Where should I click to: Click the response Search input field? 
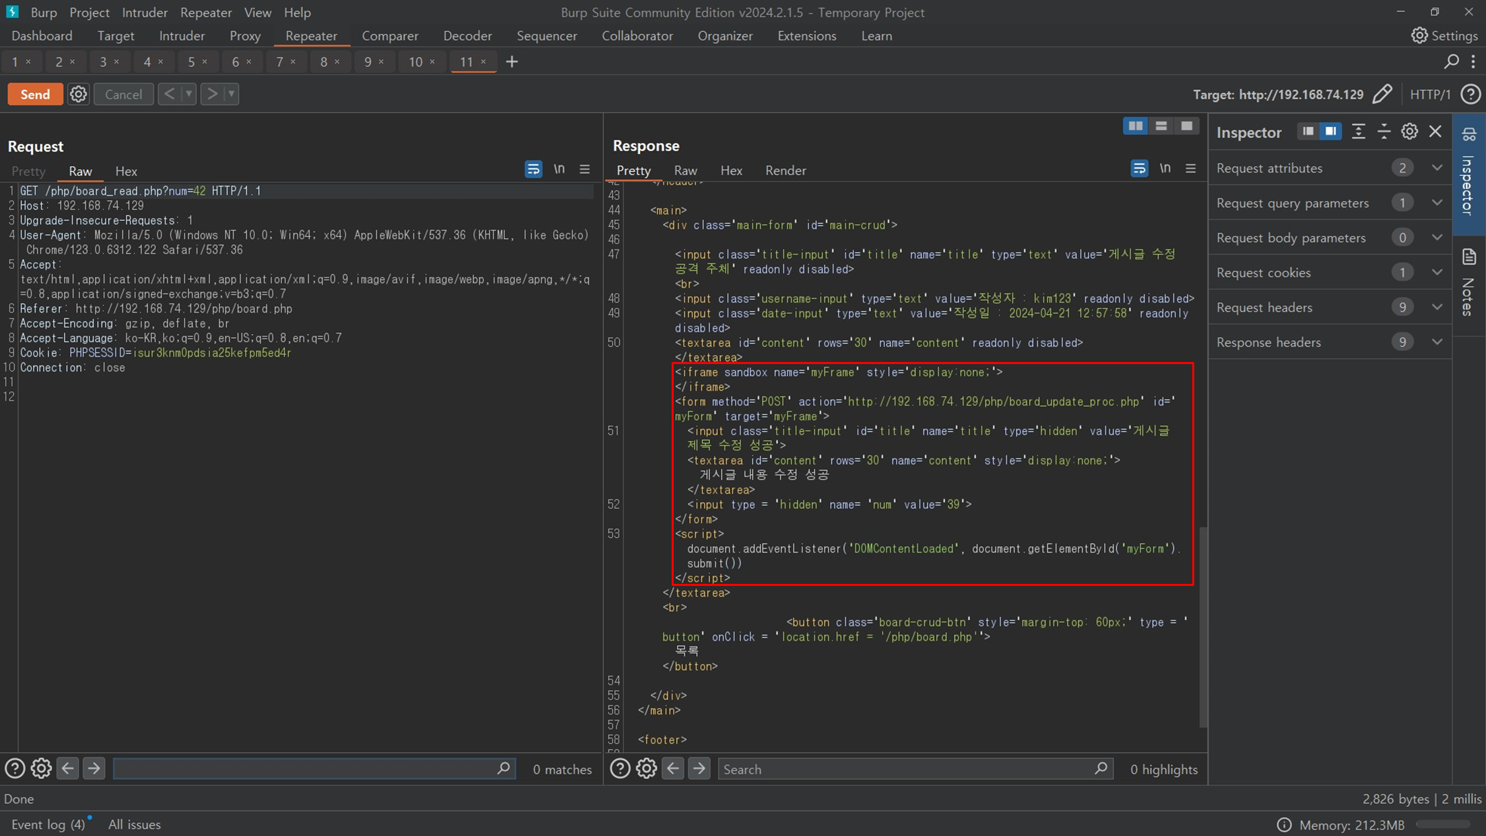(915, 769)
